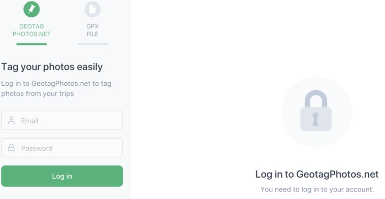Click the green pin icon
Screen dimensions: 385x199
[x=31, y=9]
